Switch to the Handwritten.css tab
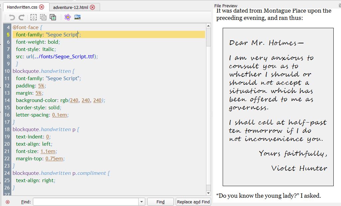341x206 pixels. 22,7
